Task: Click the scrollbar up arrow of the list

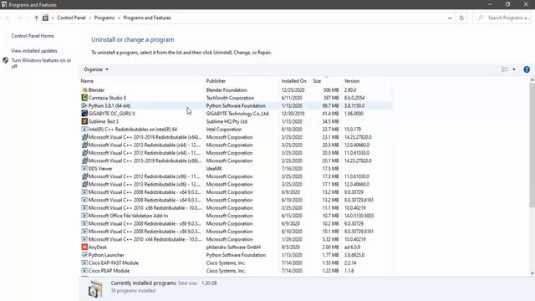Action: click(x=532, y=80)
